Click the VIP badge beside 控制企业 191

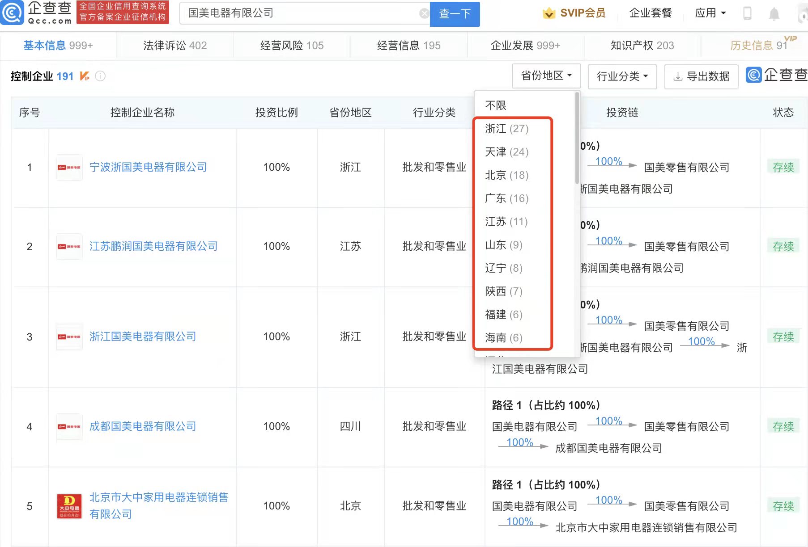pyautogui.click(x=85, y=76)
